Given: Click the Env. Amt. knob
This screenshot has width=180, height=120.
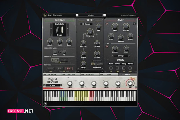Looking at the screenshot, I should [x=83, y=43].
